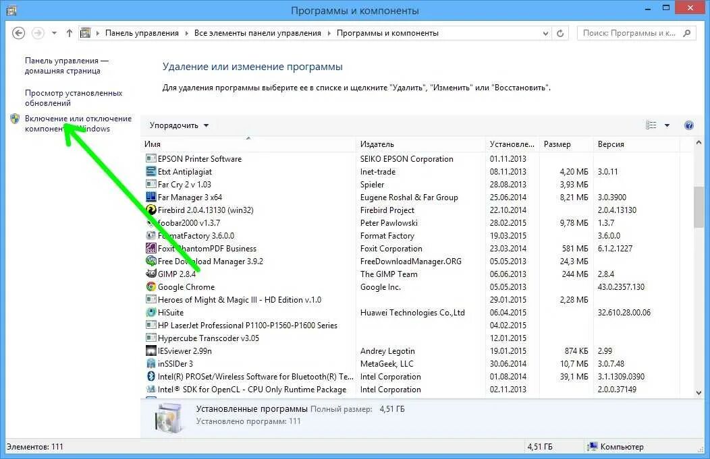Click the FormatFactory 3.6.0.0 entry
This screenshot has width=710, height=459.
[196, 236]
